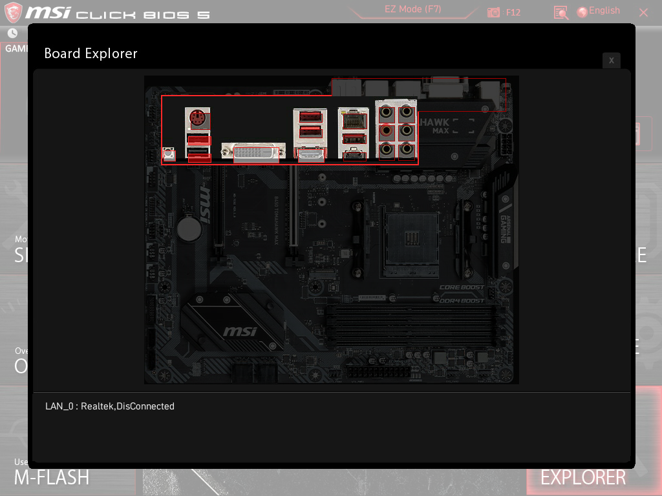Select the PS/2 port on rear panel
Screen dimensions: 662x496
[x=200, y=121]
